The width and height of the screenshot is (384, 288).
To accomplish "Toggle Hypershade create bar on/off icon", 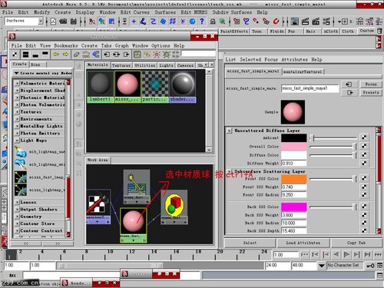I will point(15,55).
